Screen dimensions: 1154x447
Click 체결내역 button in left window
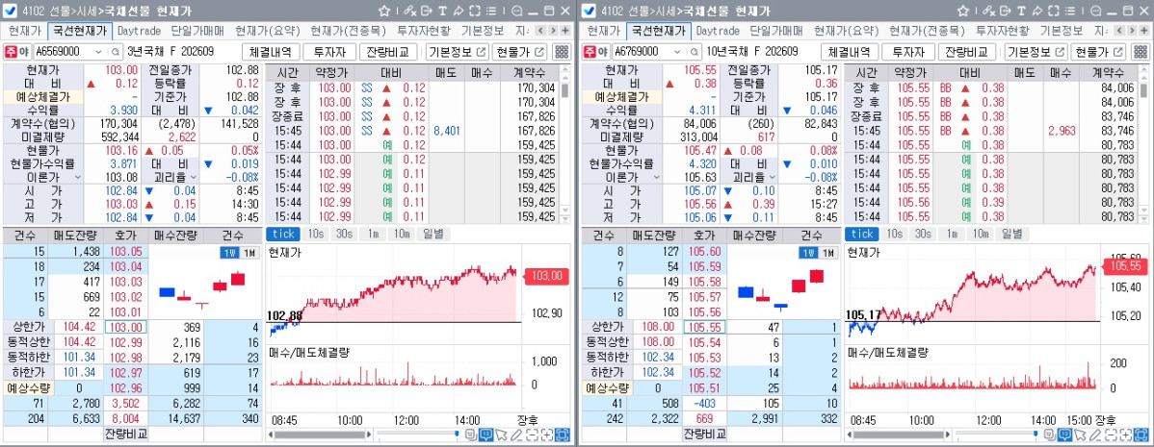pyautogui.click(x=271, y=52)
